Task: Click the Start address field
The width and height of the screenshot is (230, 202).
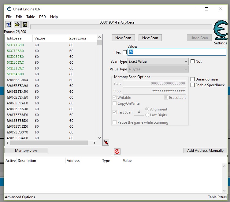Action: 154,83
